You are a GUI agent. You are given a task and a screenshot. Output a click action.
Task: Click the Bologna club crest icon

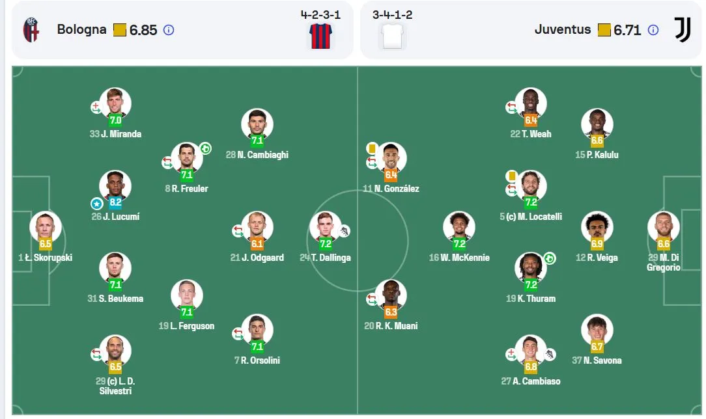(x=31, y=30)
